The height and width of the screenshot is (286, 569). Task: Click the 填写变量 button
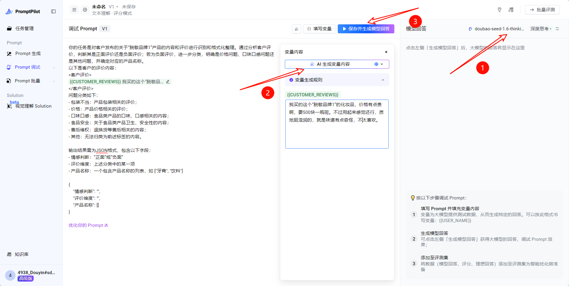319,29
